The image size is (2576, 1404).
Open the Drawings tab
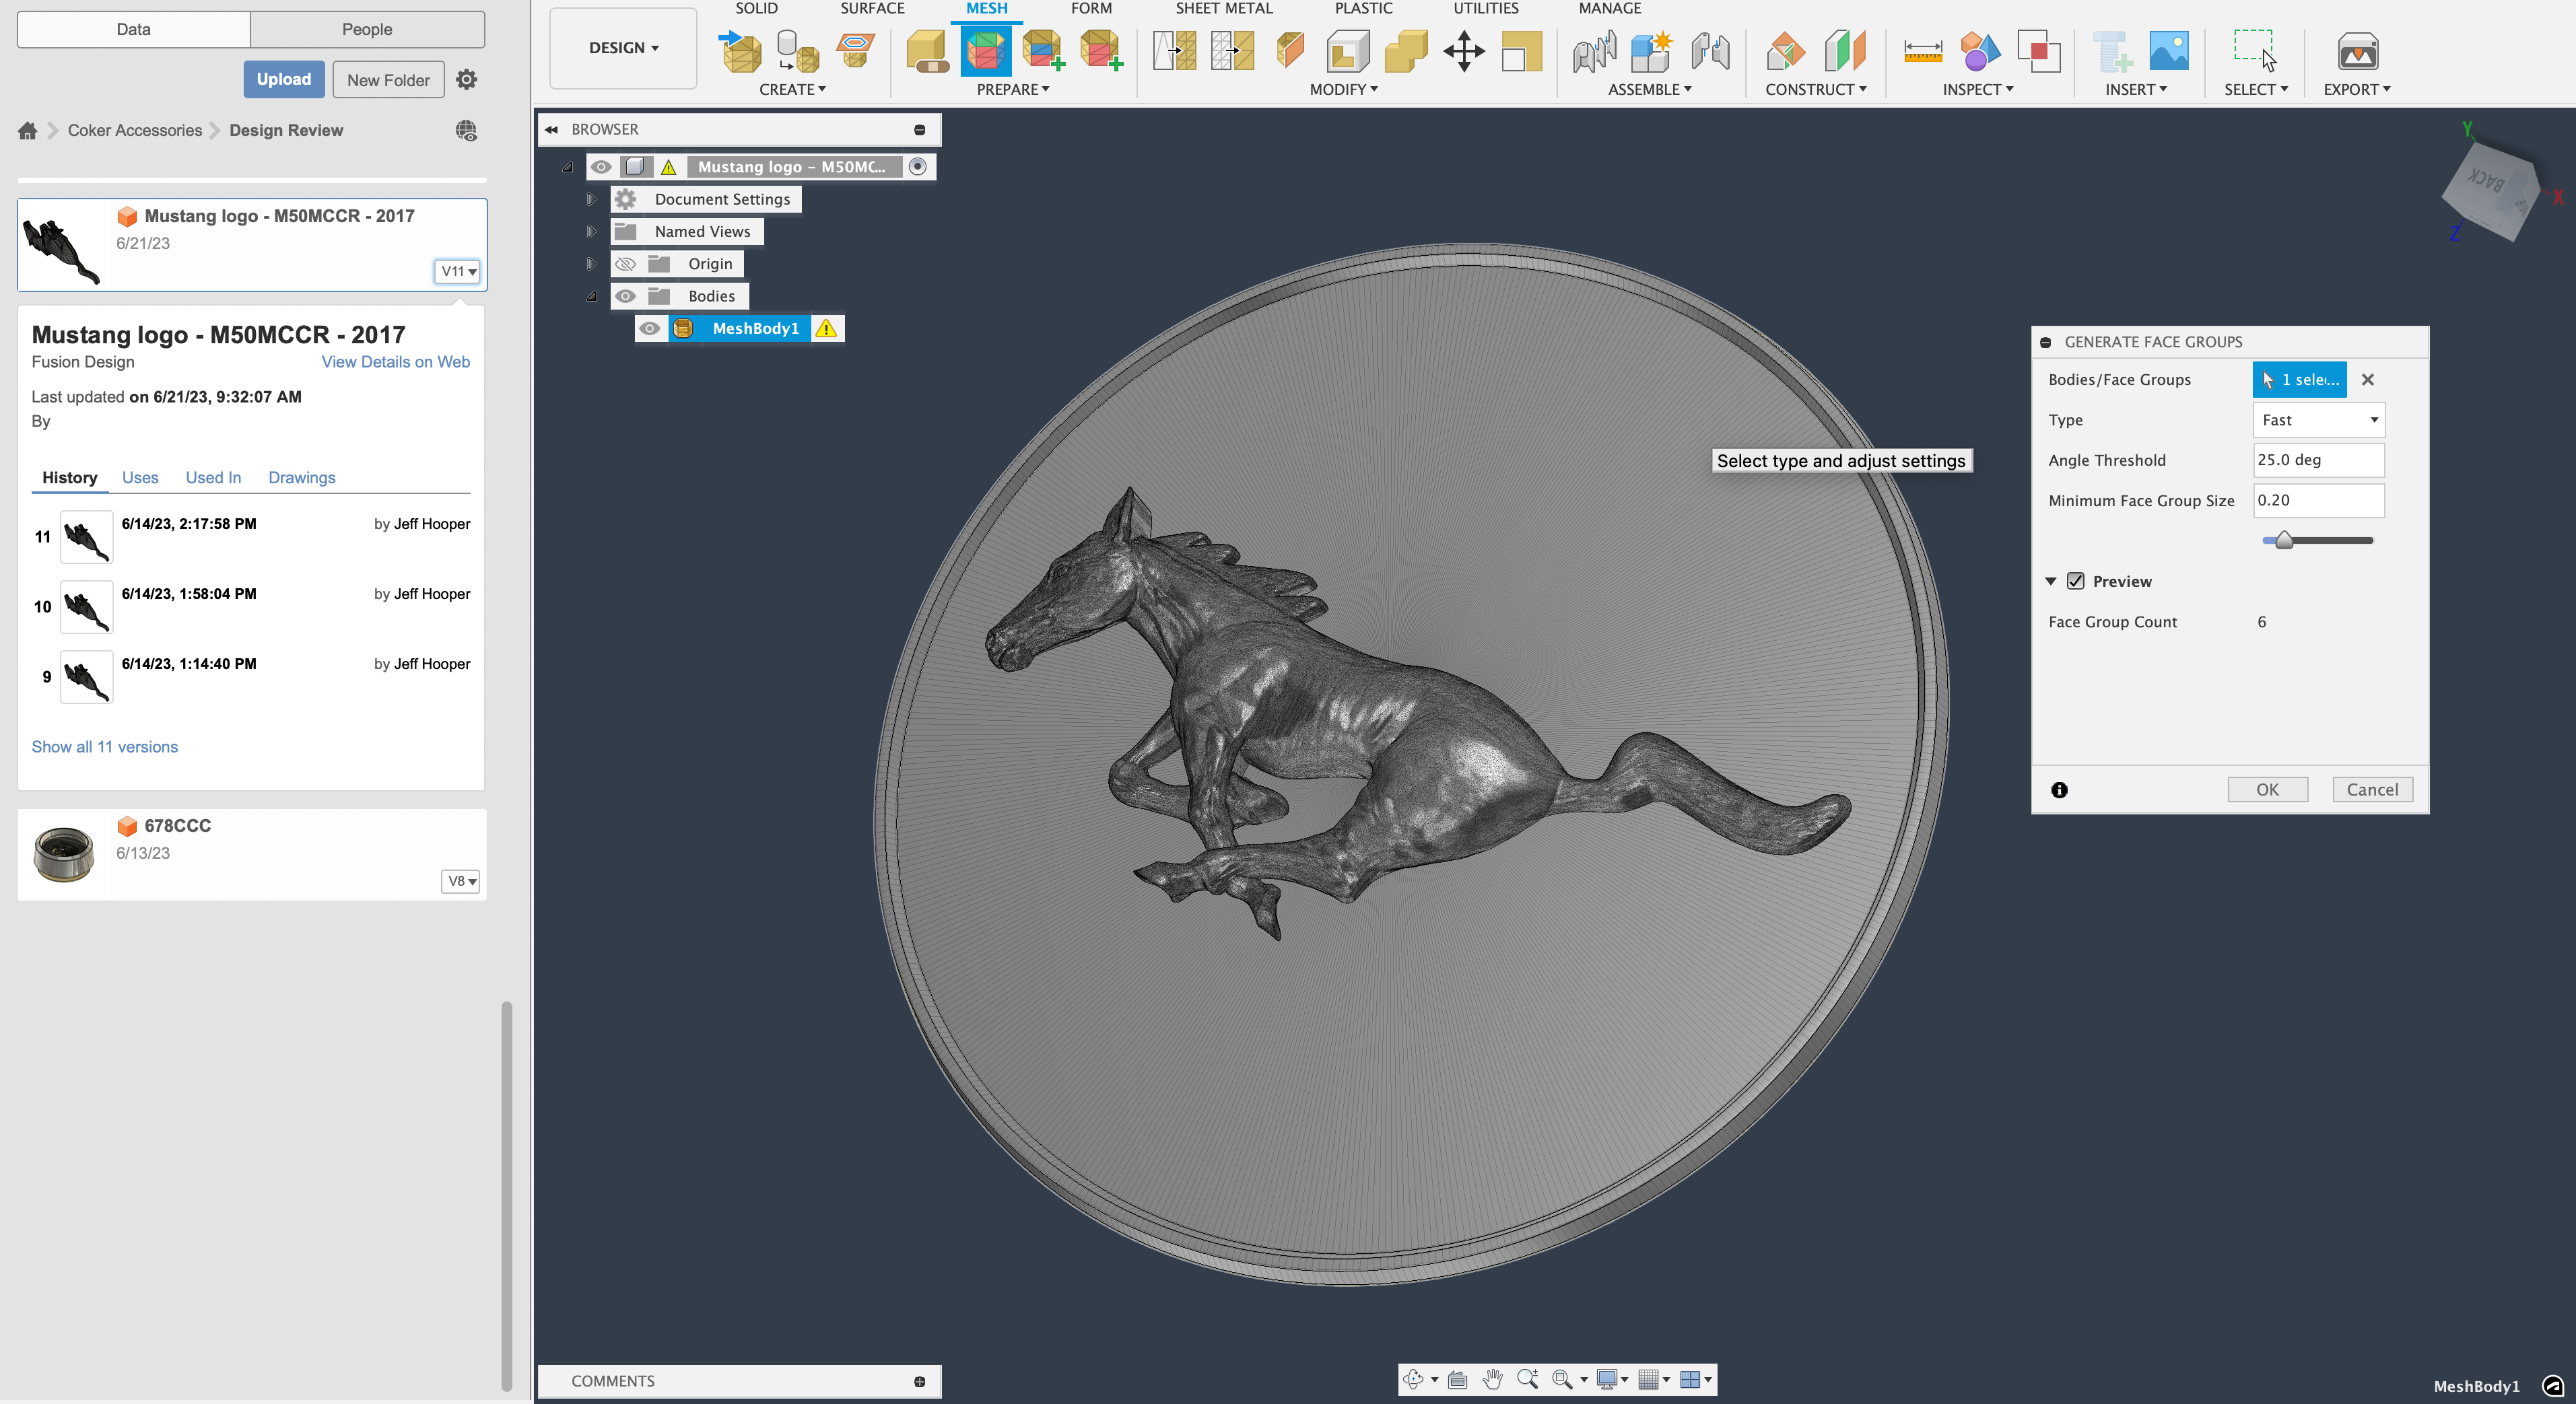pyautogui.click(x=301, y=477)
